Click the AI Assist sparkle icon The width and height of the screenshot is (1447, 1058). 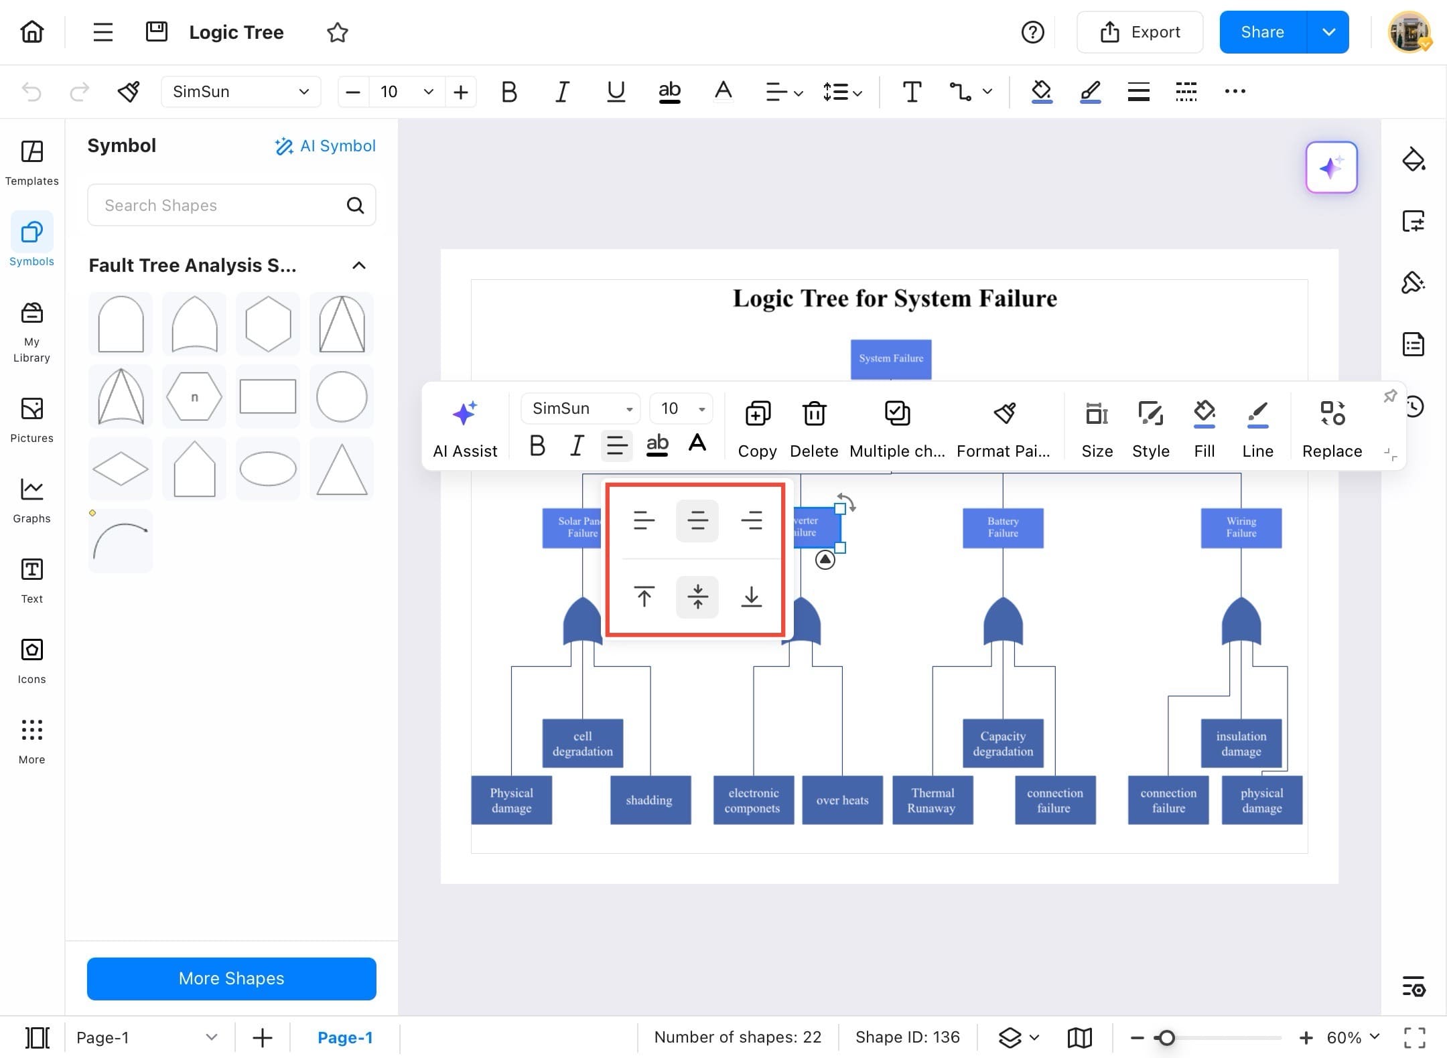[x=465, y=414]
